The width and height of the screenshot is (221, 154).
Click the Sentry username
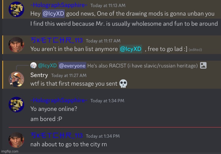click(x=39, y=75)
